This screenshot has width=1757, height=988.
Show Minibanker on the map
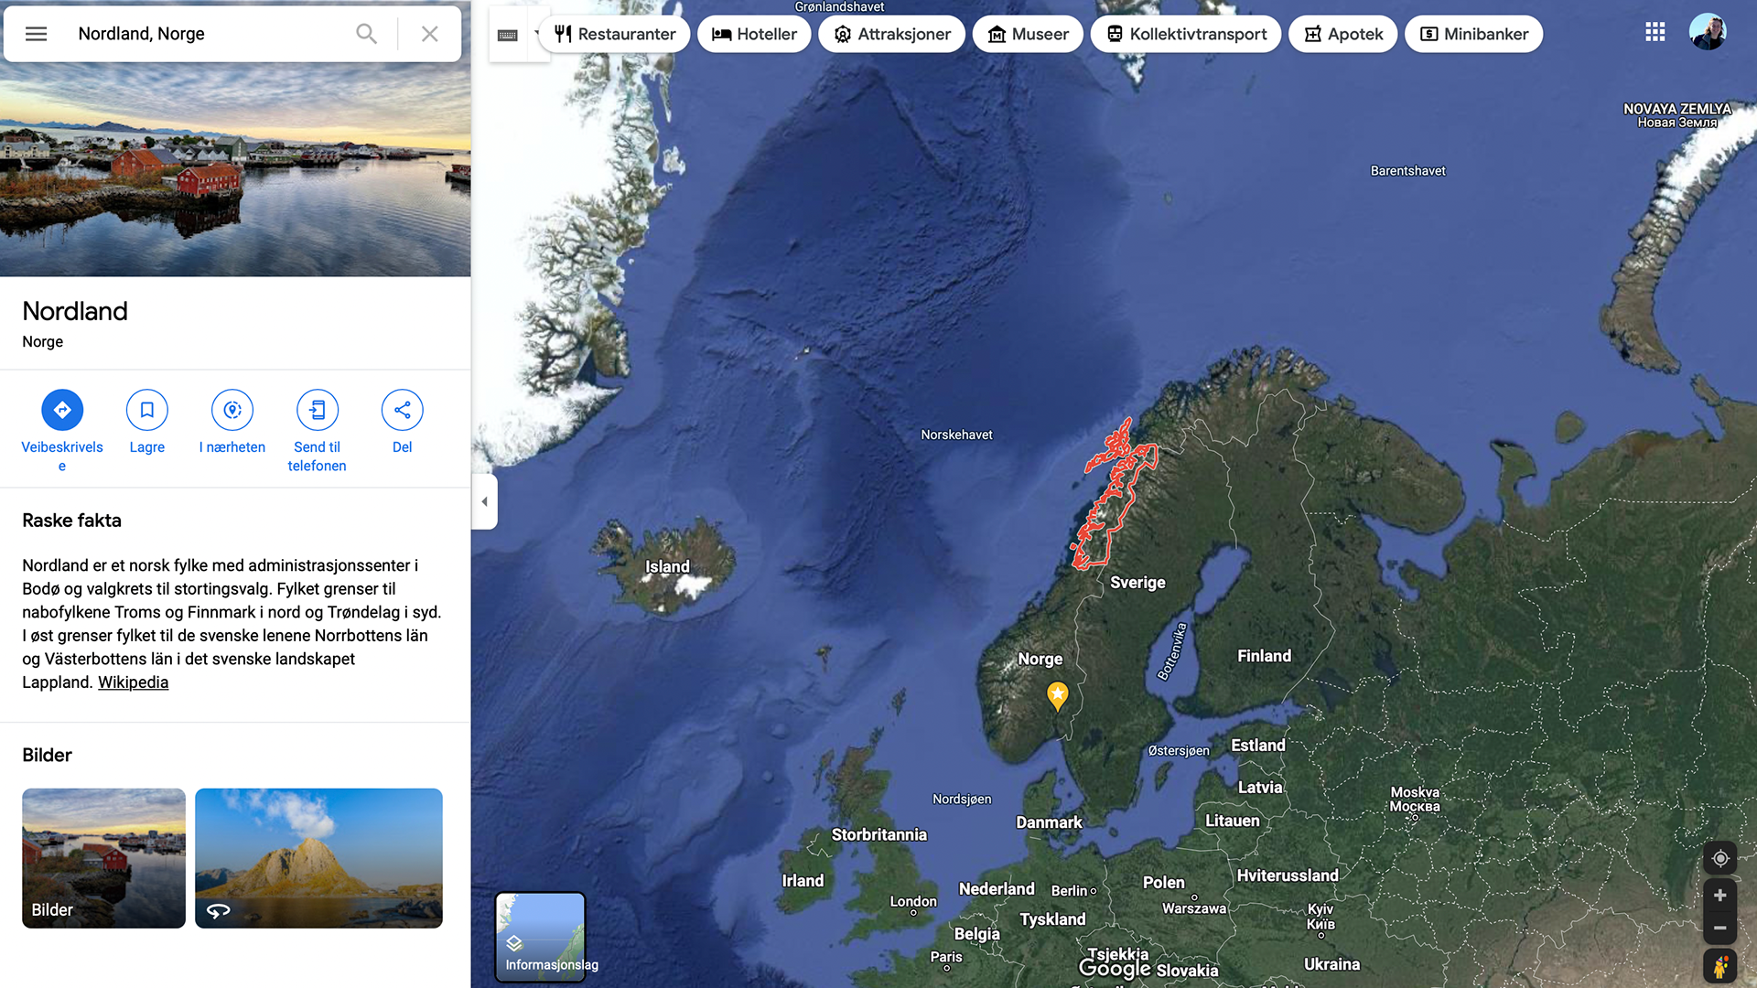click(1473, 34)
